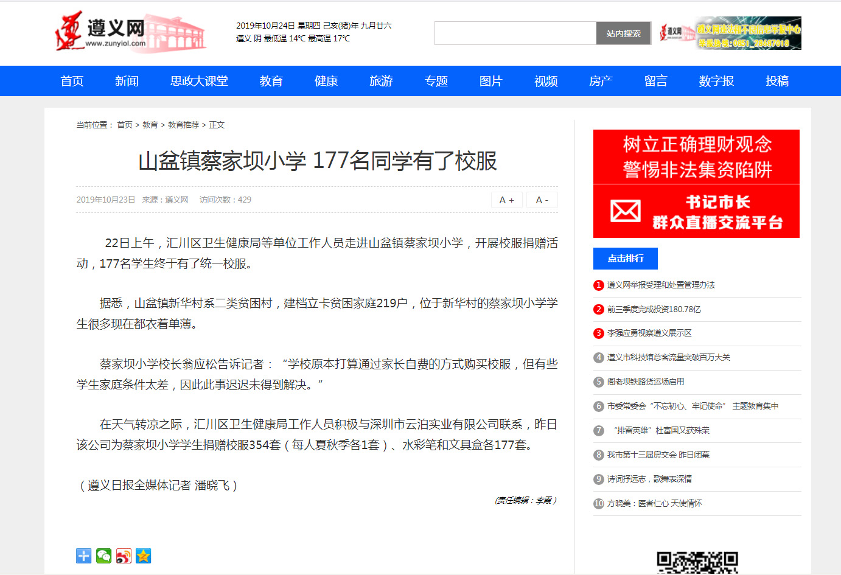Click into the site search input field
Screen dimensions: 841x575
[515, 33]
